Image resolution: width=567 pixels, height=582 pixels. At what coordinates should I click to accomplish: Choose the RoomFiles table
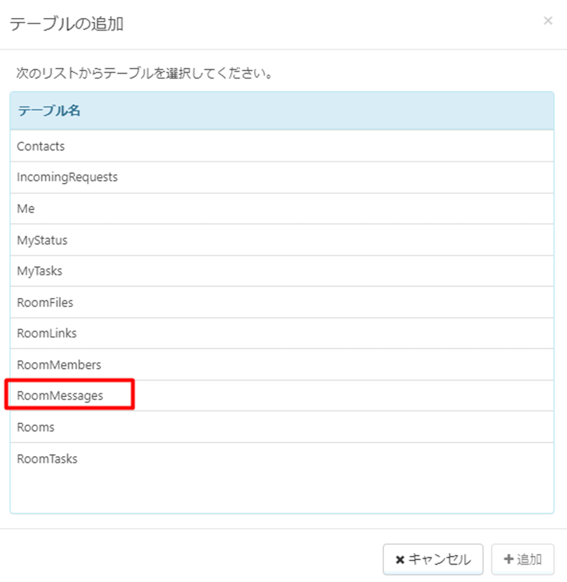point(45,303)
